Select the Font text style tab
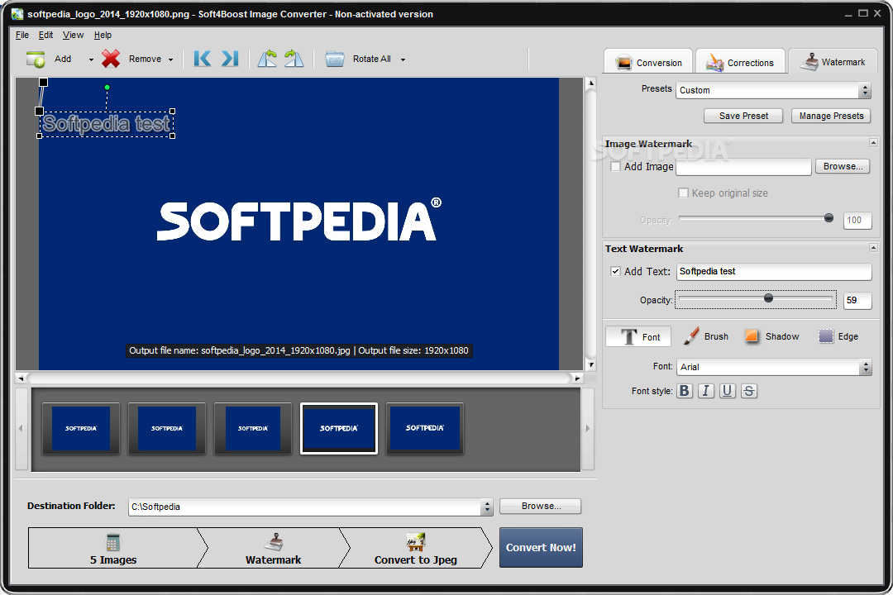The height and width of the screenshot is (595, 893). [x=638, y=336]
